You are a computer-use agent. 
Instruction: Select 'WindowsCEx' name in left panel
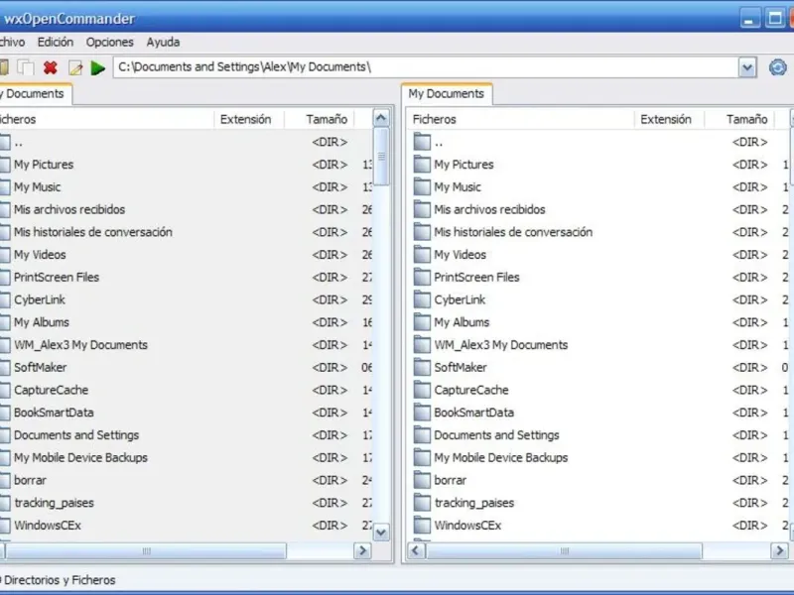[x=48, y=526]
